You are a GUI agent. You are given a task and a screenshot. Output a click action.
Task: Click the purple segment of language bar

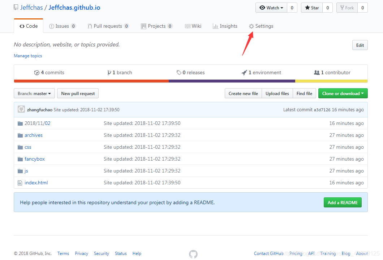(x=232, y=81)
